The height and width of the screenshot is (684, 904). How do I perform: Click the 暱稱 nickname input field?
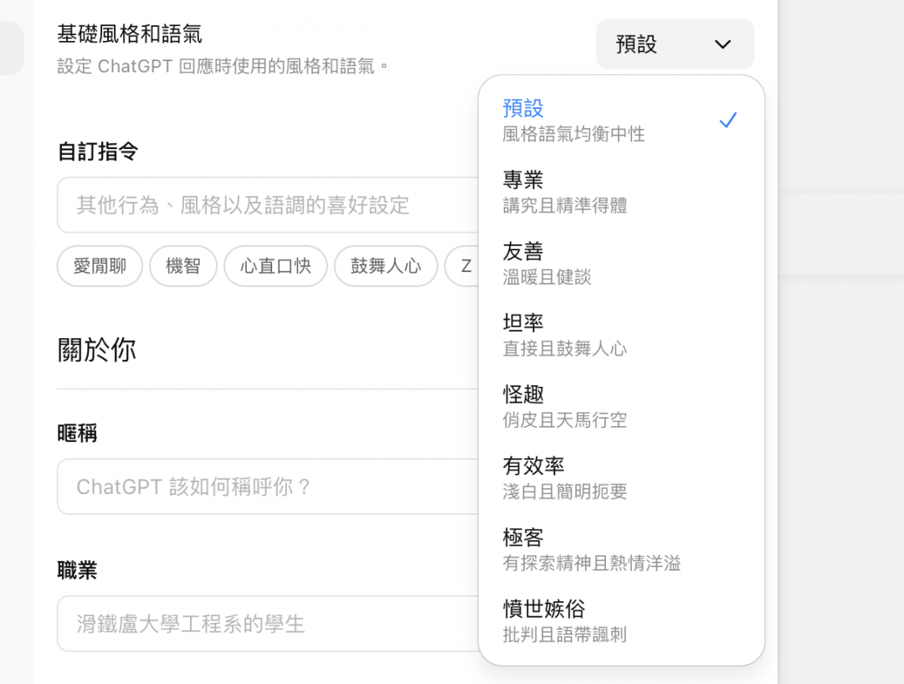click(251, 486)
